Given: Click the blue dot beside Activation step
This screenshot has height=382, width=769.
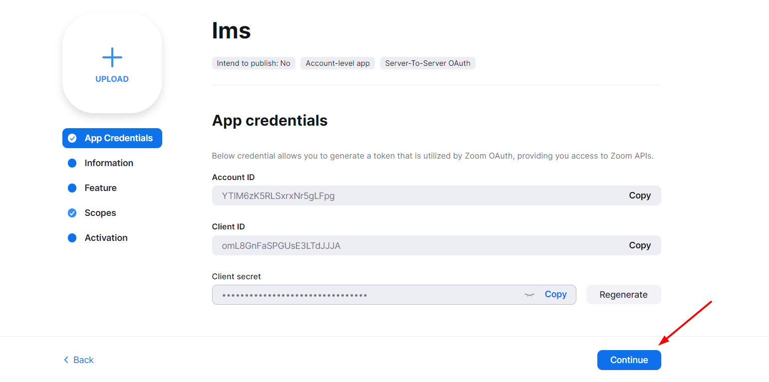Looking at the screenshot, I should click(x=72, y=238).
